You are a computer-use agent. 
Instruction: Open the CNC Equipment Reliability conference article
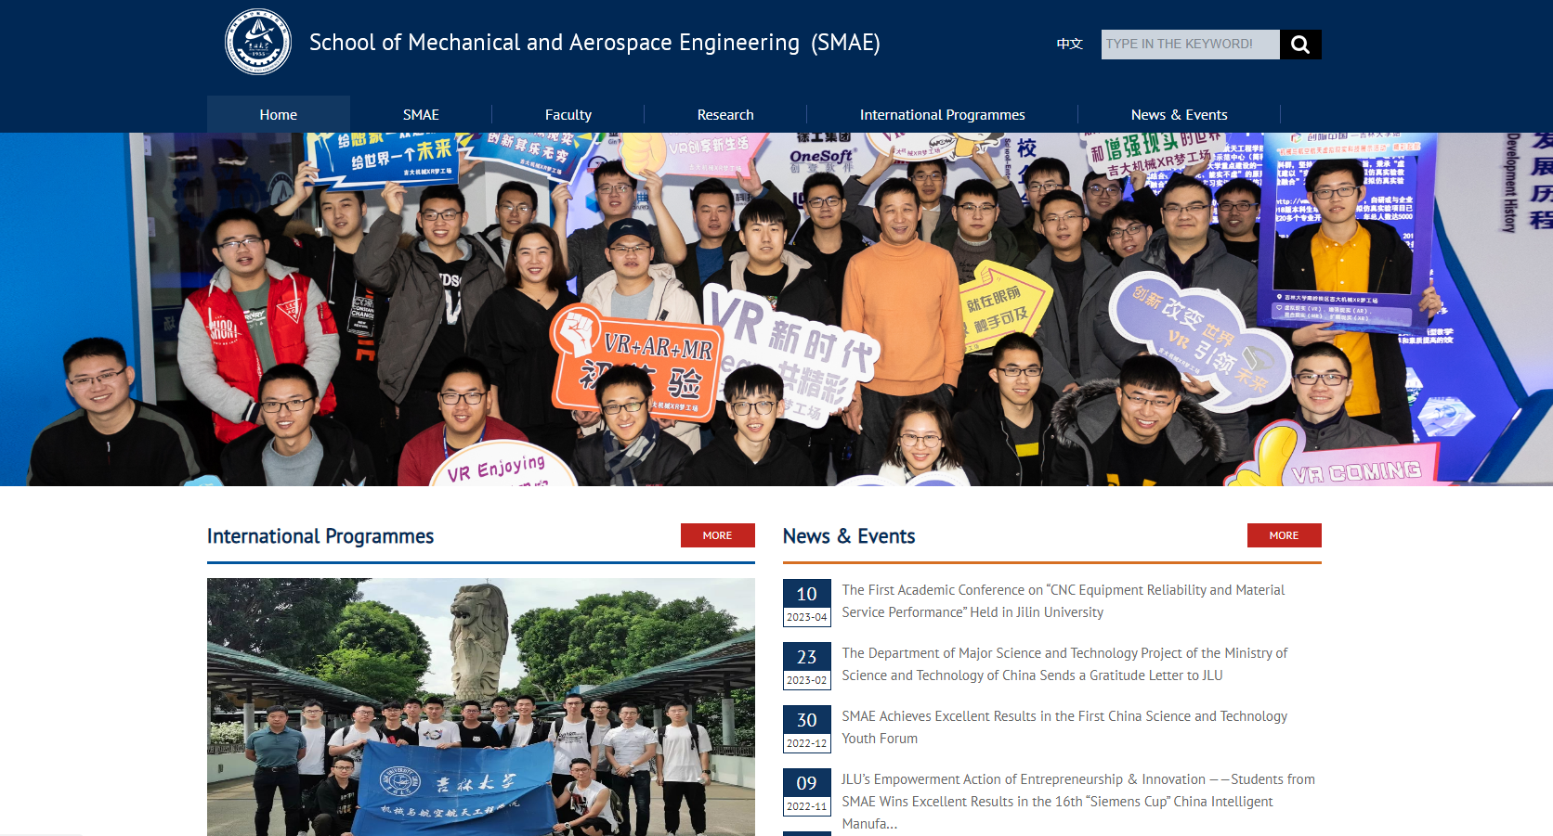1064,601
